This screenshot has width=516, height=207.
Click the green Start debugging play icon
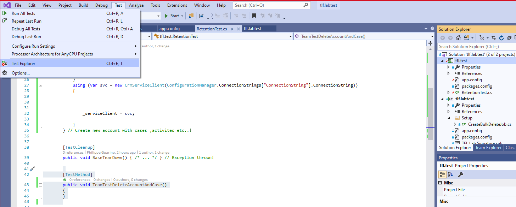(x=166, y=16)
